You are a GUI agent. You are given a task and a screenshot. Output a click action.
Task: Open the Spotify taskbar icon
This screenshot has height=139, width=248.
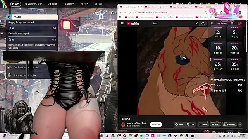pyautogui.click(x=141, y=136)
